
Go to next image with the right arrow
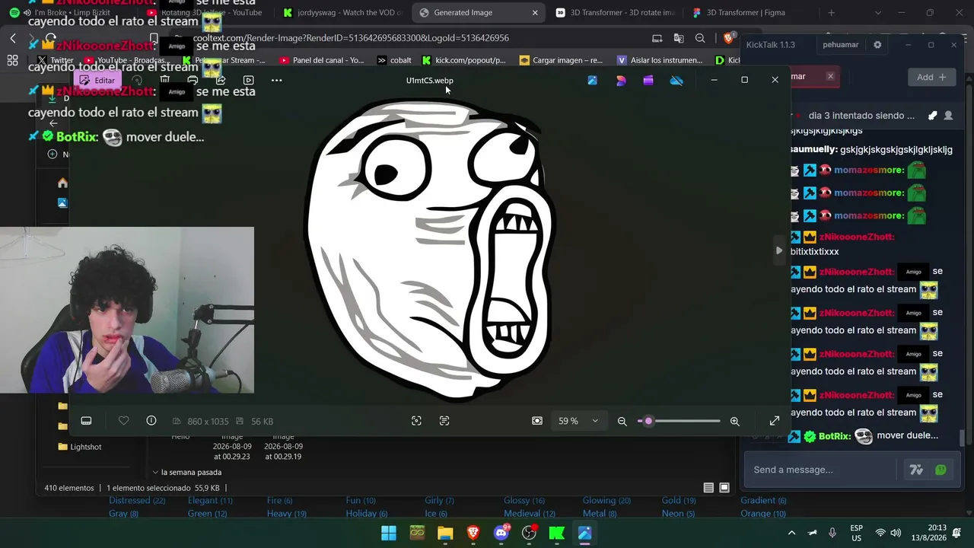pos(778,250)
